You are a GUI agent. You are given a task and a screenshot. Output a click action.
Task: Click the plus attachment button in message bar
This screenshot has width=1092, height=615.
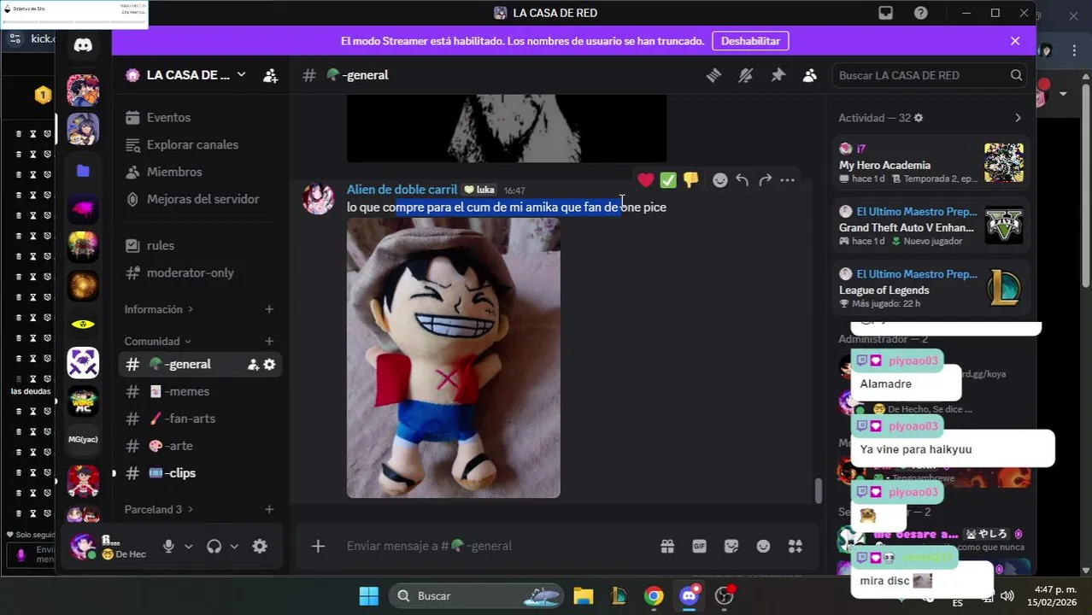pyautogui.click(x=318, y=546)
